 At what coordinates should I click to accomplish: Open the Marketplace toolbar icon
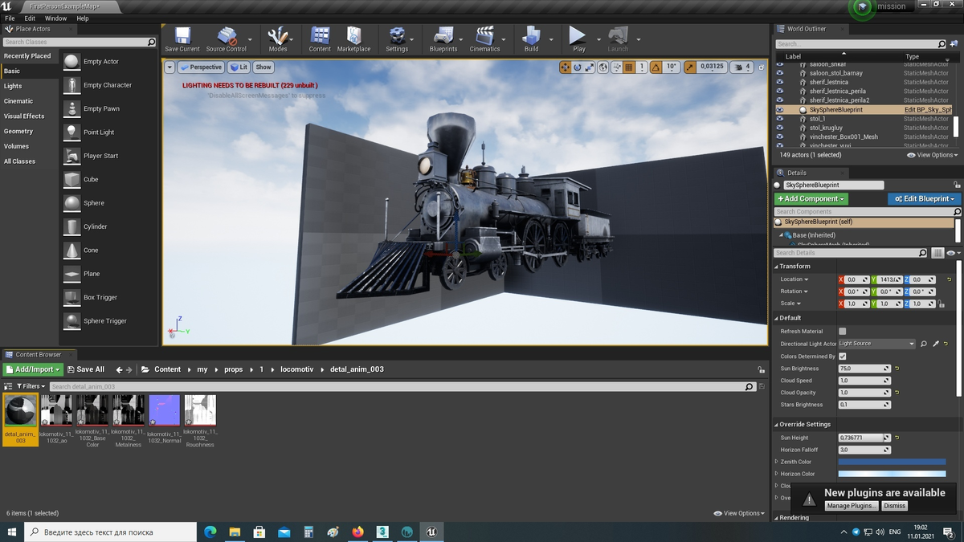(353, 38)
